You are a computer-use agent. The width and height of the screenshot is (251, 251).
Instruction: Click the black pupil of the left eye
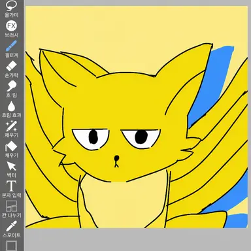coord(93,137)
